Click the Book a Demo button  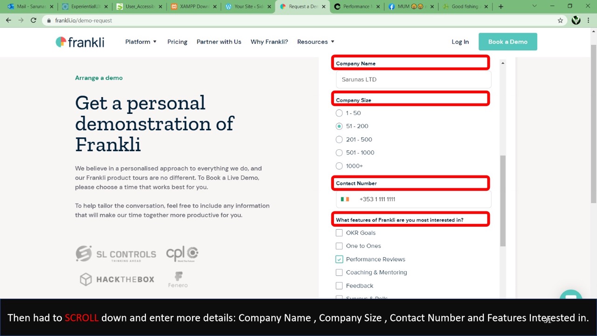click(508, 42)
